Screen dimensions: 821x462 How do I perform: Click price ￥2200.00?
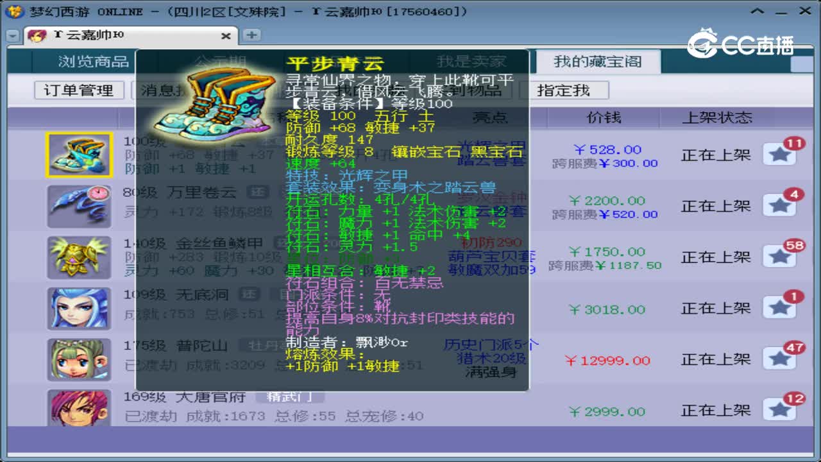tap(607, 201)
